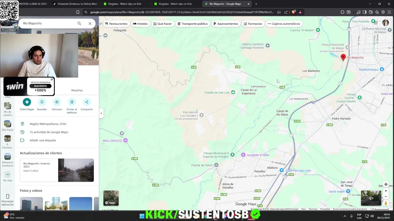Open a new browser tab with plus
Image resolution: width=394 pixels, height=221 pixels.
pyautogui.click(x=256, y=4)
